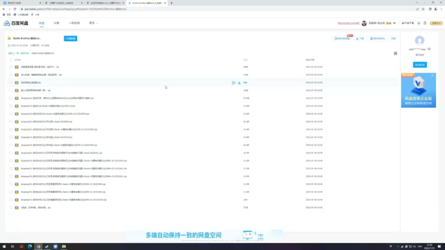Image resolution: width=445 pixels, height=250 pixels.
Task: Click the Battle Brothers folder icon
Action: pyautogui.click(x=9, y=38)
